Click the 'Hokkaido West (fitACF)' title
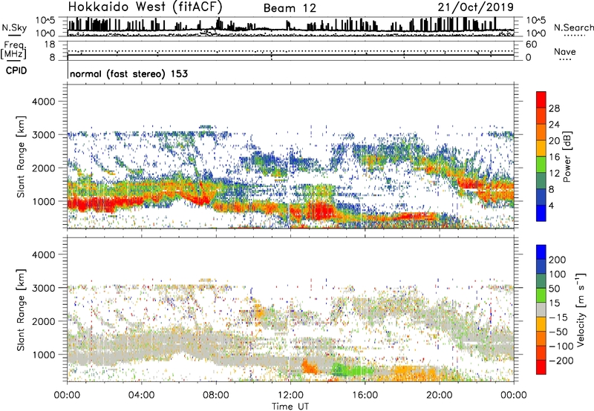 [145, 7]
